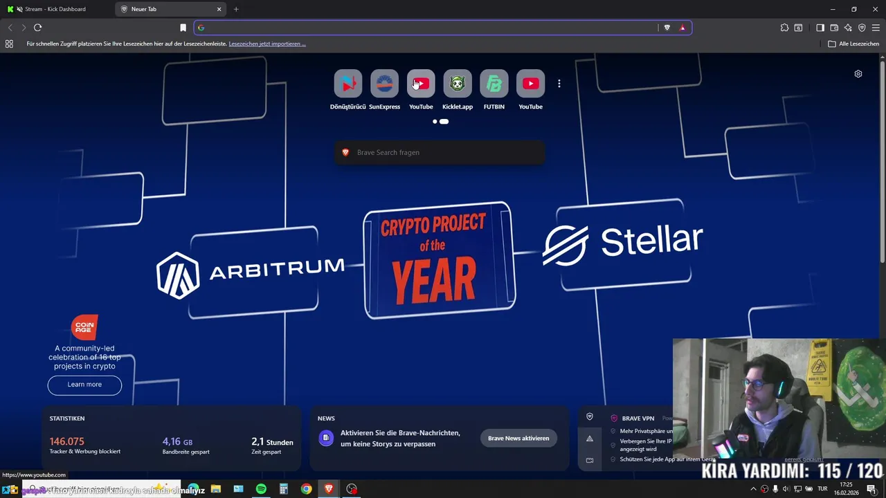Select the second shortcut page dot
This screenshot has height=498, width=886.
tap(444, 121)
